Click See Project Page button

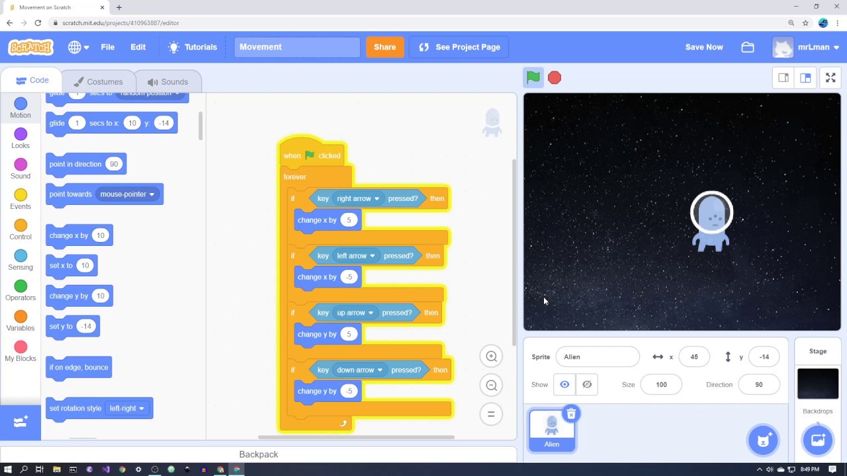pos(459,47)
